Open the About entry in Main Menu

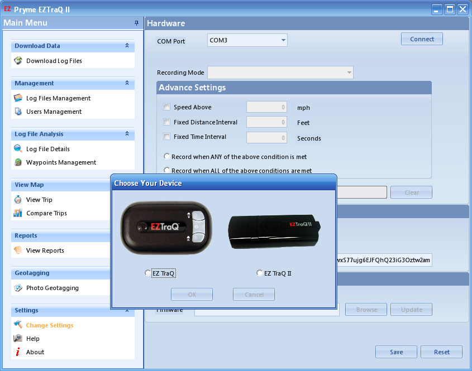coord(35,352)
